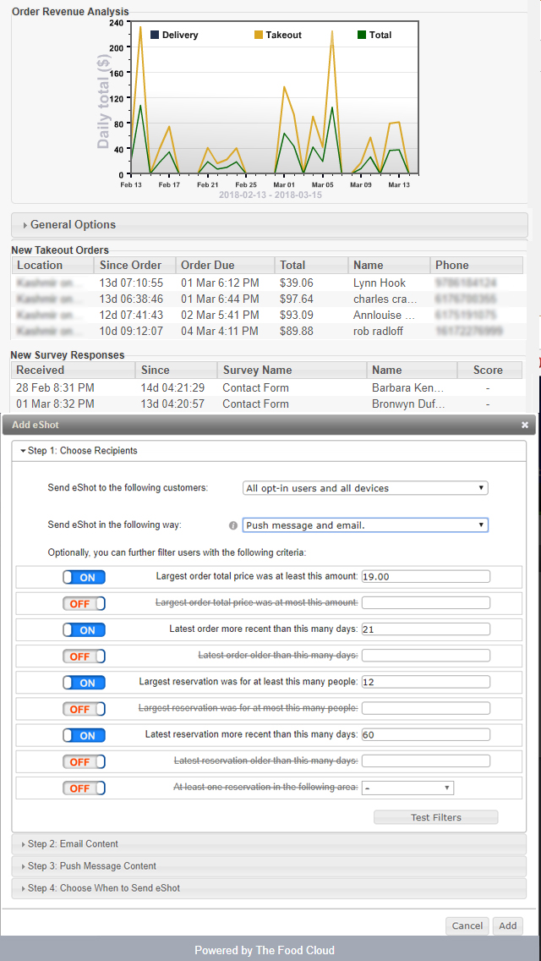Expand Step 2: Email Content
The width and height of the screenshot is (541, 961).
pyautogui.click(x=73, y=844)
